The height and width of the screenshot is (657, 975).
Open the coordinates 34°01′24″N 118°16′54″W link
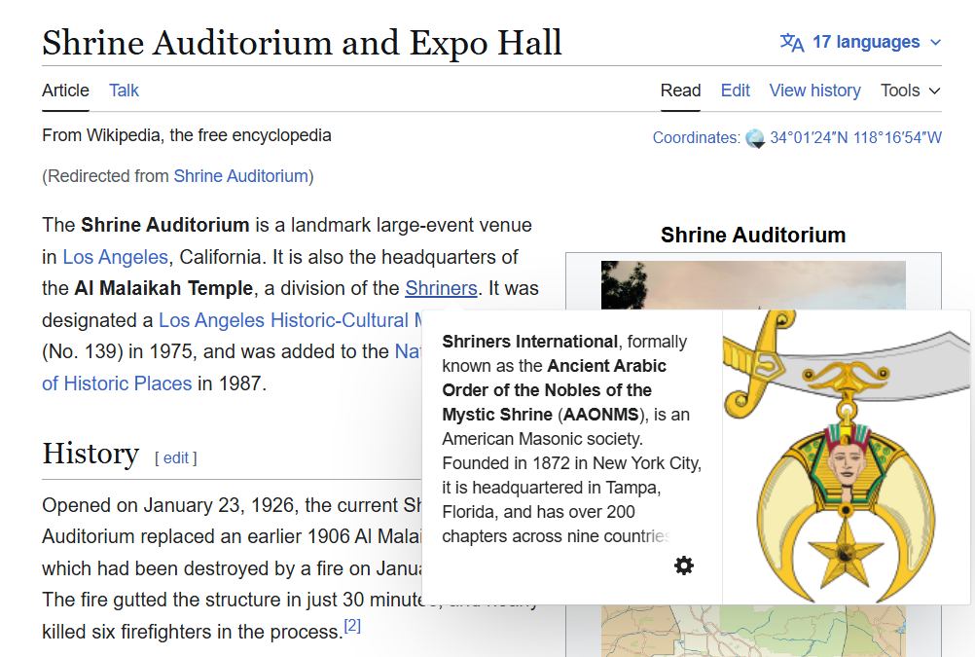855,137
